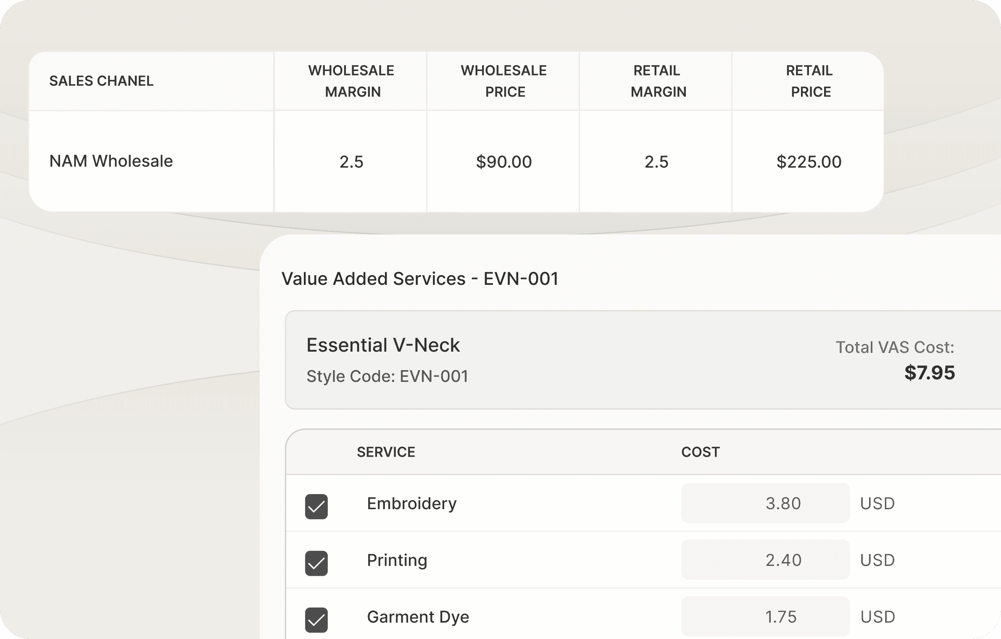This screenshot has width=1001, height=639.
Task: Uncheck the Printing service checkbox
Action: [x=316, y=563]
